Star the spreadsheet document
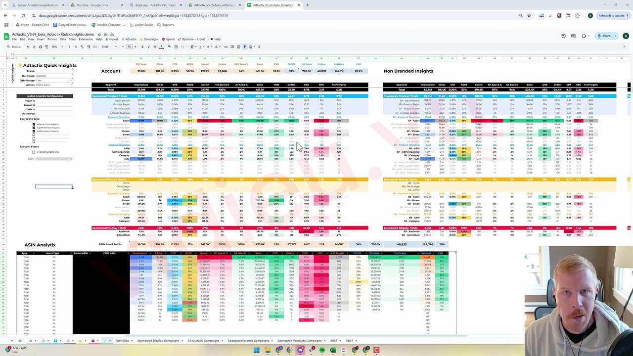Image resolution: width=633 pixels, height=356 pixels. point(99,36)
